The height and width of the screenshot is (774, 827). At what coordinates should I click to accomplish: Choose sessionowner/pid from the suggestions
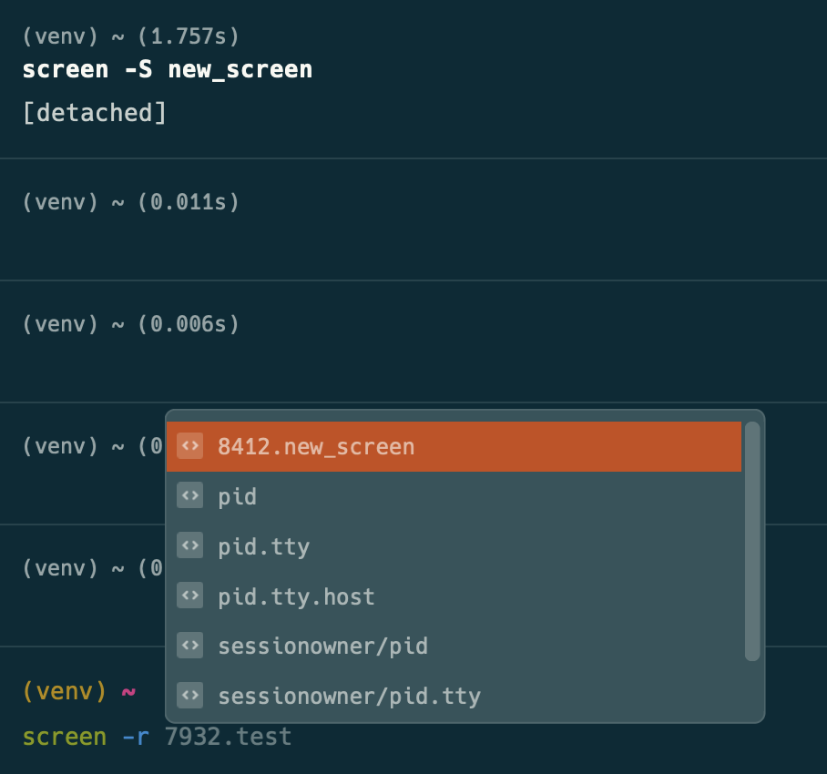[x=323, y=646]
